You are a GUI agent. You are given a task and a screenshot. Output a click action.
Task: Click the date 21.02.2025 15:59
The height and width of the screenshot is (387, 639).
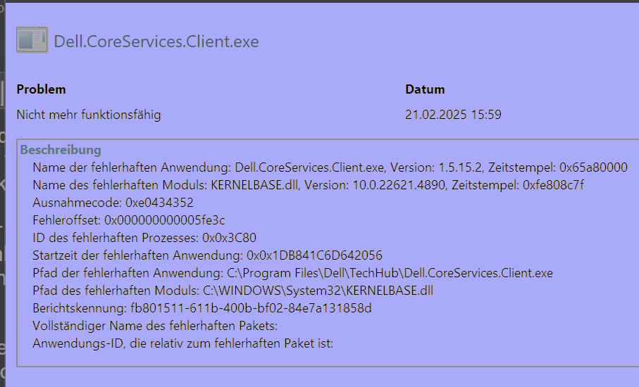coord(453,115)
